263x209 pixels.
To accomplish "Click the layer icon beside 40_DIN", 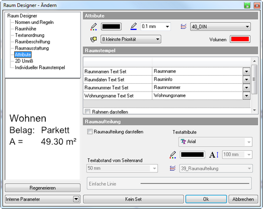I will pyautogui.click(x=184, y=27).
